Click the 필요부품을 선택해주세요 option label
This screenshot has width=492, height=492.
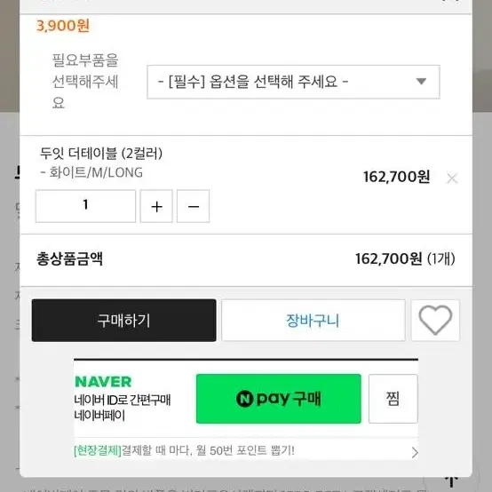[x=85, y=82]
